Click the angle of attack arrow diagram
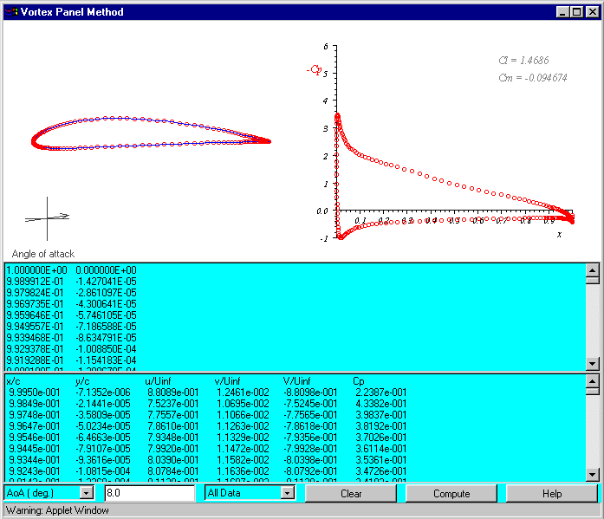The height and width of the screenshot is (519, 604). pyautogui.click(x=47, y=218)
